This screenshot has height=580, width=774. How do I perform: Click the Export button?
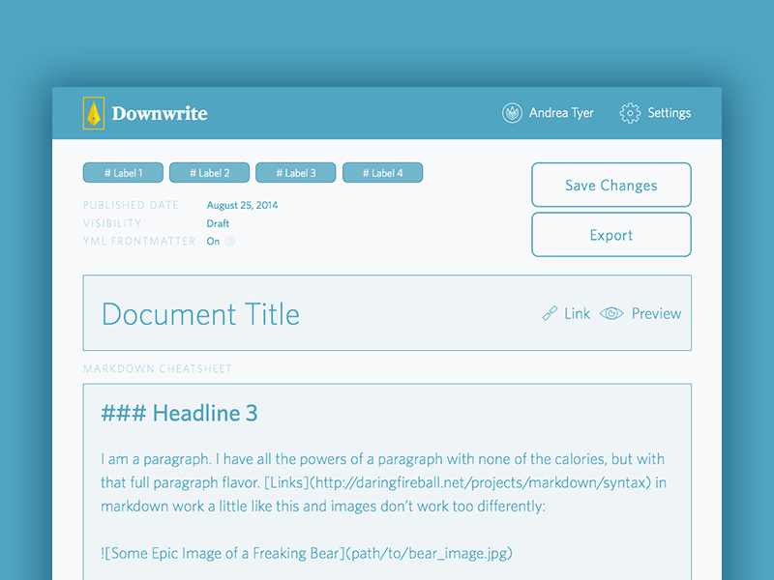pos(610,235)
